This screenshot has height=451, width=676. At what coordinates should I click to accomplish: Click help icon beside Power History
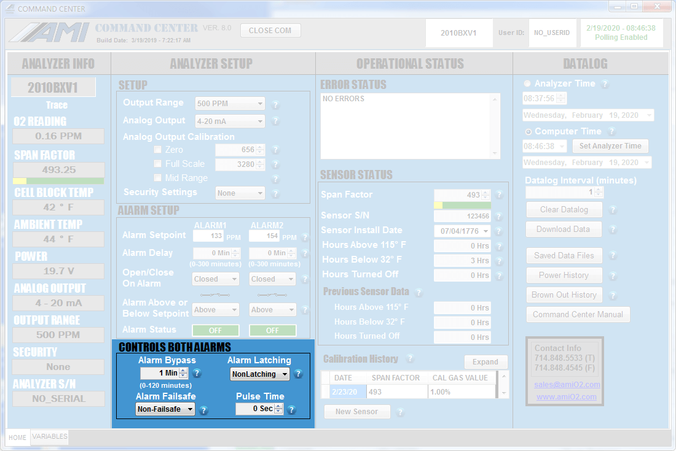pyautogui.click(x=613, y=276)
